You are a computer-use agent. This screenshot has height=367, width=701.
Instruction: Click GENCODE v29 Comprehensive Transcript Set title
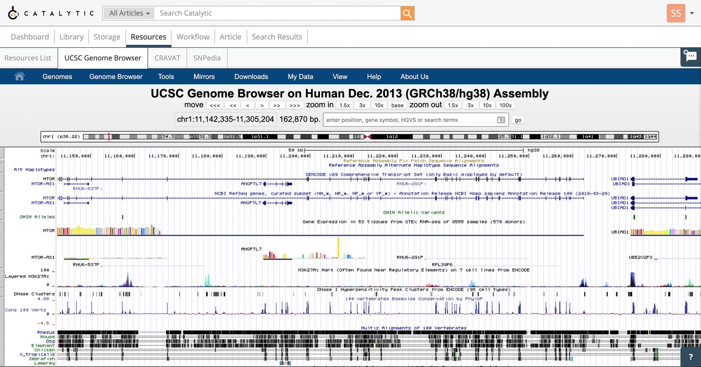pyautogui.click(x=414, y=174)
